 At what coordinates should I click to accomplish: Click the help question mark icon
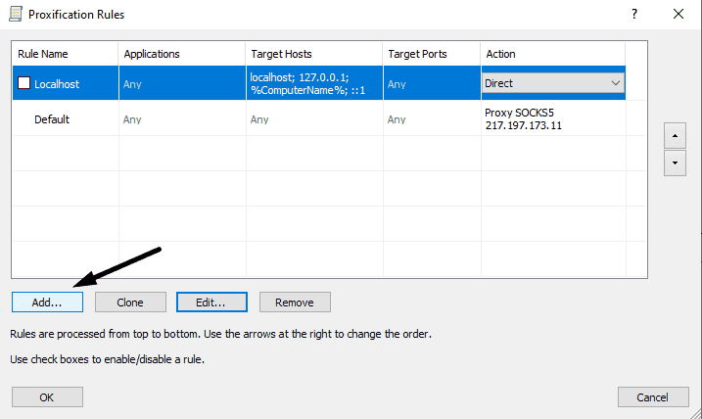pyautogui.click(x=634, y=14)
